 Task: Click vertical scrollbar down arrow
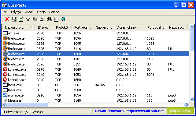tap(192, 99)
